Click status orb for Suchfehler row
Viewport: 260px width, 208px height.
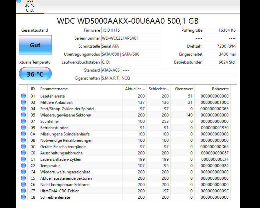point(23,121)
